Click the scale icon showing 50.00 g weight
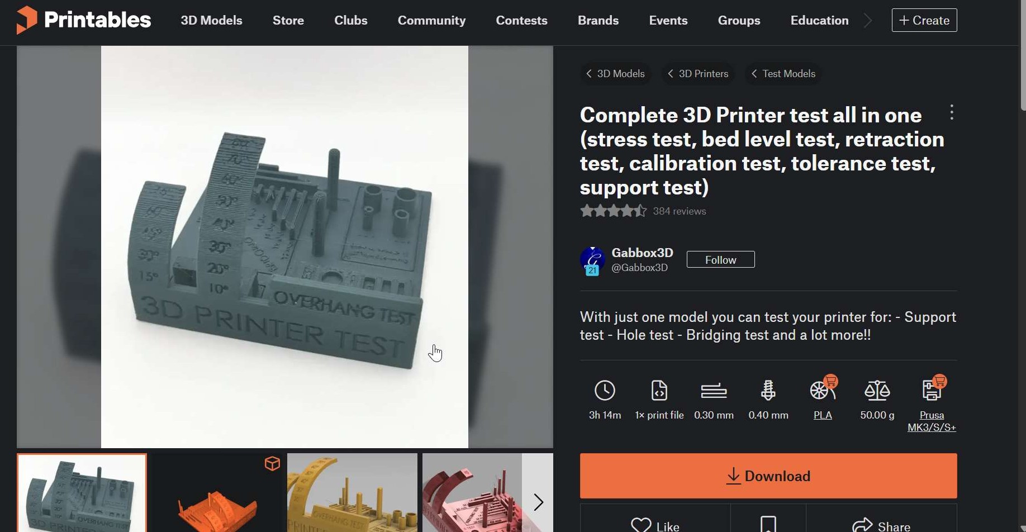This screenshot has height=532, width=1026. point(877,390)
